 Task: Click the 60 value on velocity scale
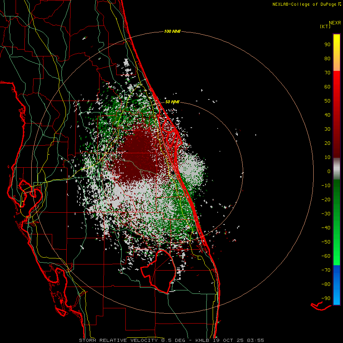327,87
